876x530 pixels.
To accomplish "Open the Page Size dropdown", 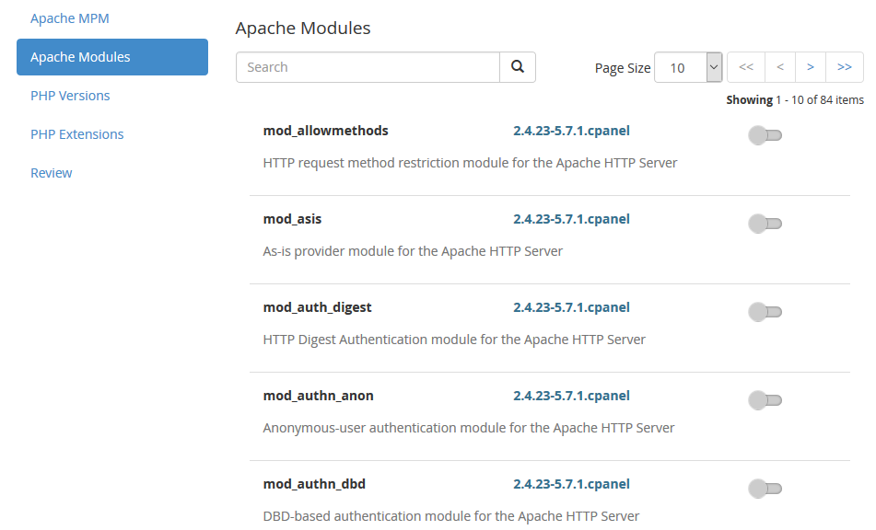I will 688,67.
